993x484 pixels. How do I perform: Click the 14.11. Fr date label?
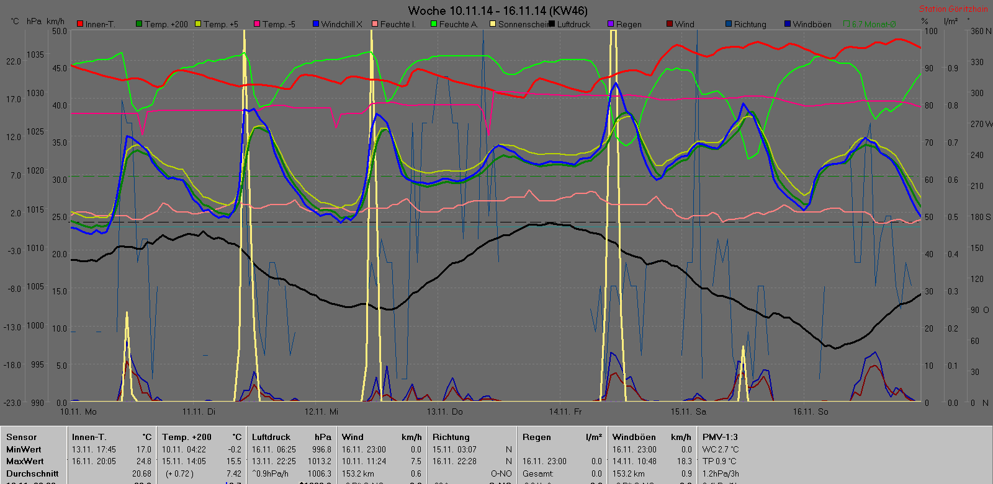[x=565, y=411]
